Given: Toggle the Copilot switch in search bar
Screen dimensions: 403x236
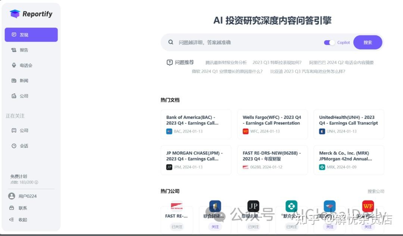Looking at the screenshot, I should coord(329,43).
